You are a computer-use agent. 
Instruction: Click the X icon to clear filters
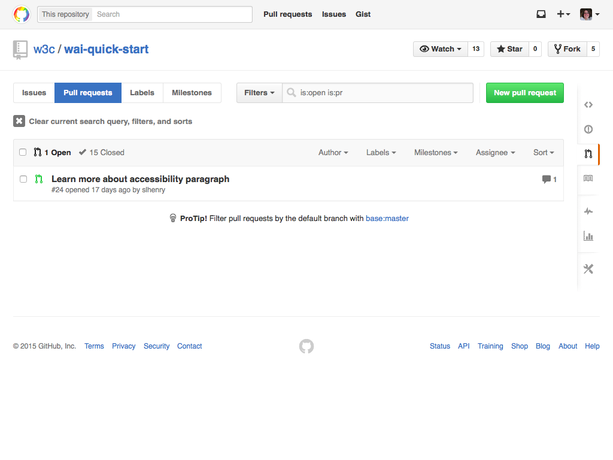(19, 121)
